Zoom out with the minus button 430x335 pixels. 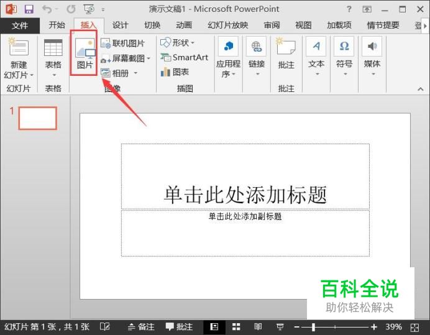point(297,327)
